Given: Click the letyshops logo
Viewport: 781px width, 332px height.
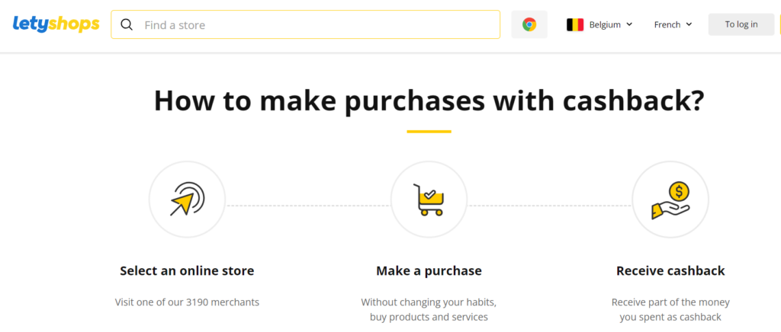Looking at the screenshot, I should point(56,24).
